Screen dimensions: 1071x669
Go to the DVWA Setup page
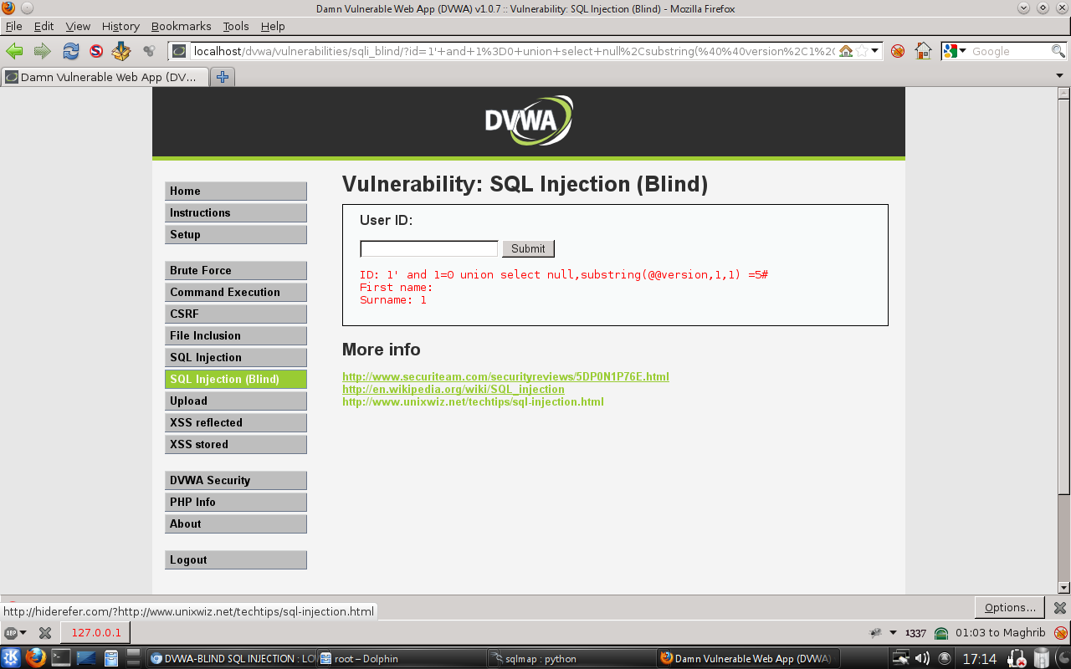click(235, 234)
